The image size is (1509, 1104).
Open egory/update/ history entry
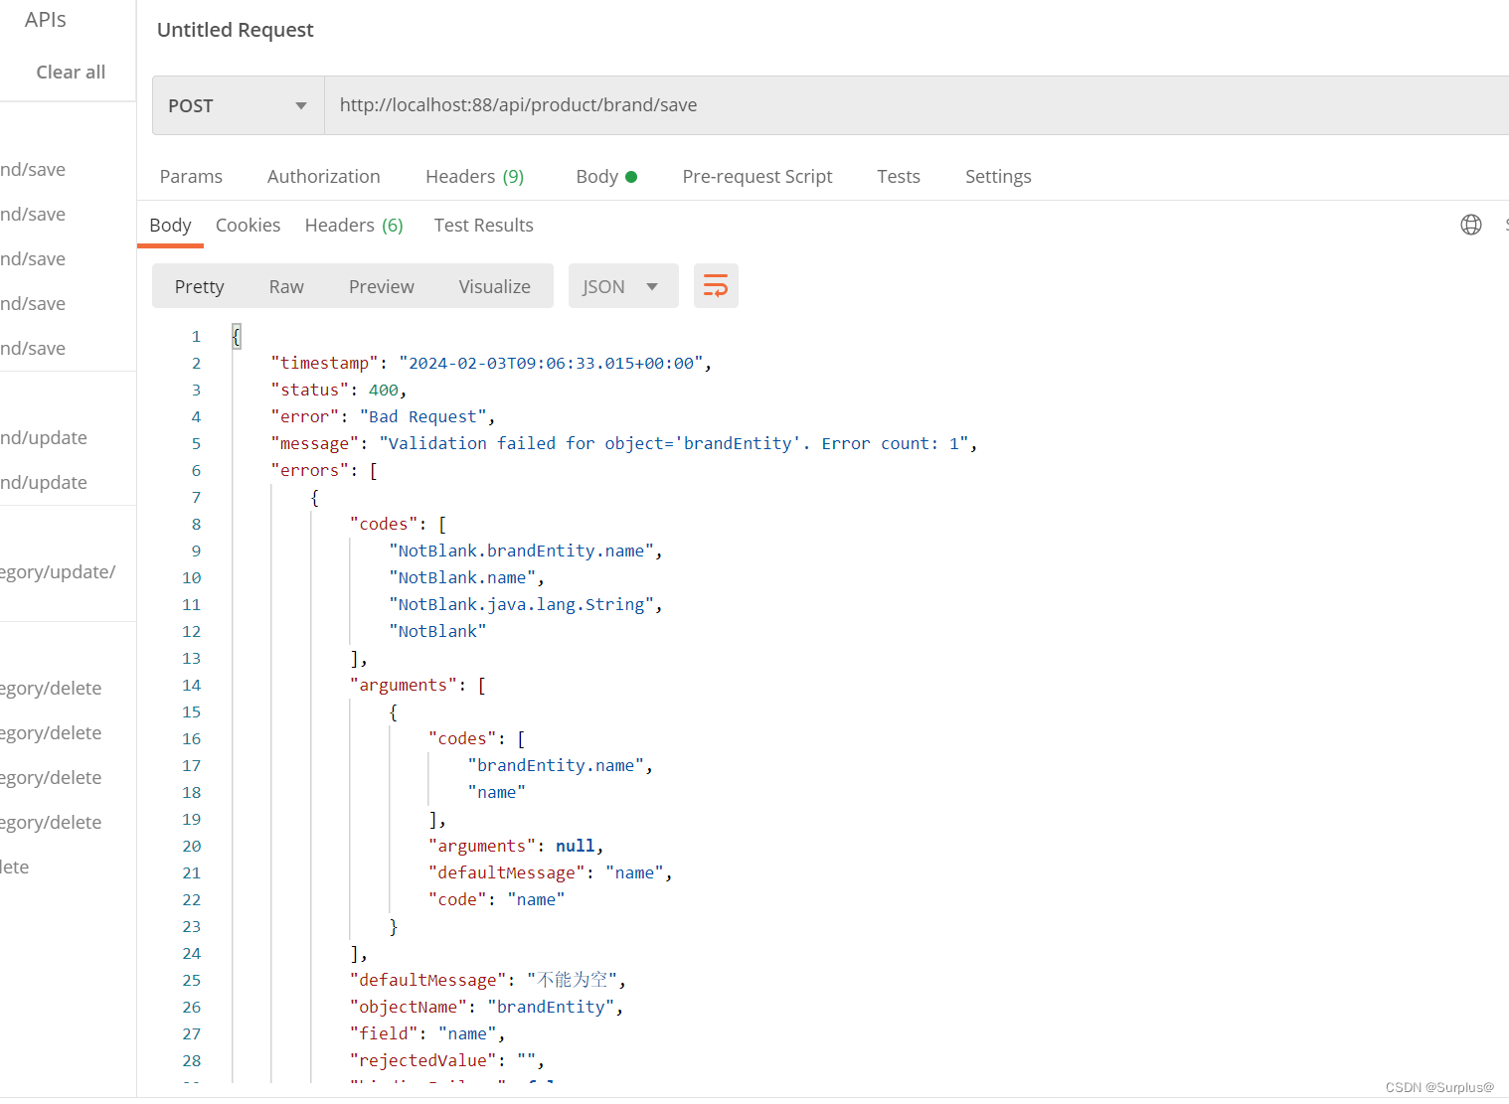pyautogui.click(x=58, y=572)
